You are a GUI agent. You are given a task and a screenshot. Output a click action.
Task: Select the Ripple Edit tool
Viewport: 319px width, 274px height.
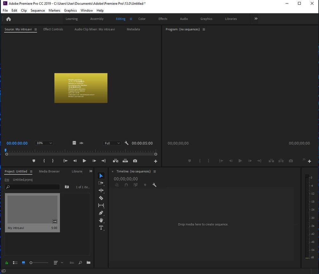click(x=101, y=190)
